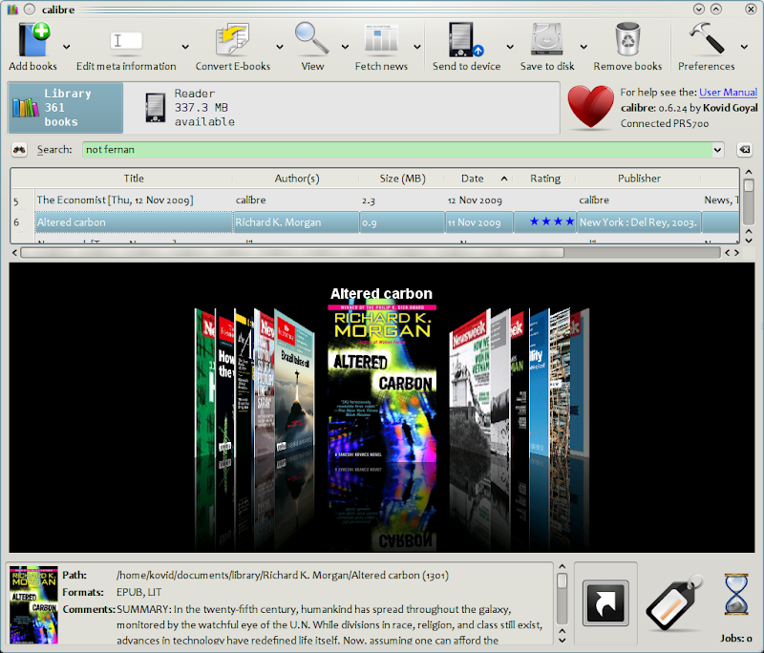The height and width of the screenshot is (653, 764).
Task: Click the Jobs hourglass icon
Action: 735,594
